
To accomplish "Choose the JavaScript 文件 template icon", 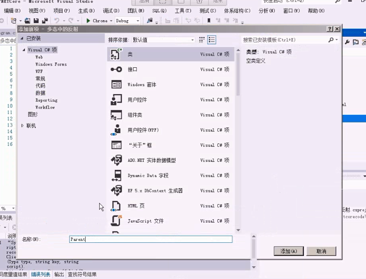I will (116, 221).
